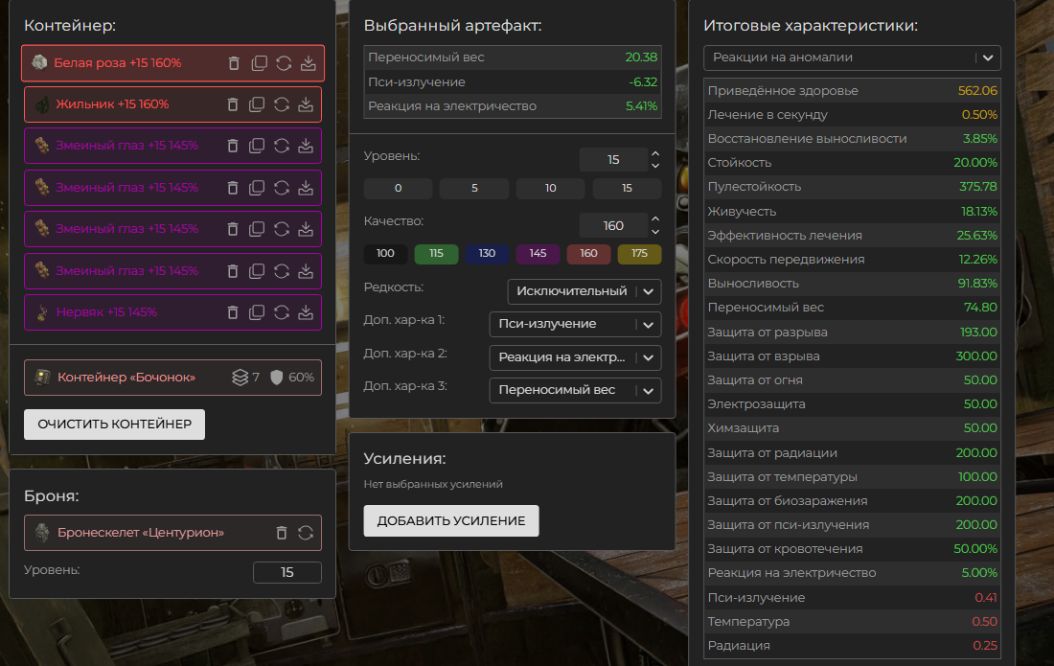Select Жильник +15 160% in container list
The width and height of the screenshot is (1054, 666).
pos(112,104)
